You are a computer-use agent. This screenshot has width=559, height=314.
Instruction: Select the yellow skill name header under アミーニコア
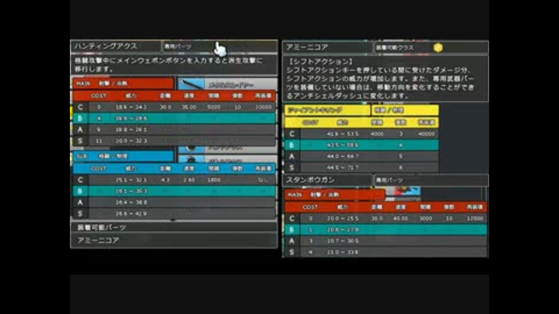point(327,110)
